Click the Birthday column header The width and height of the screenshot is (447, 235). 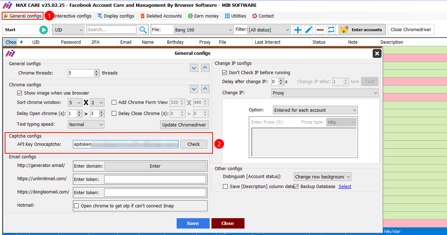[180, 42]
